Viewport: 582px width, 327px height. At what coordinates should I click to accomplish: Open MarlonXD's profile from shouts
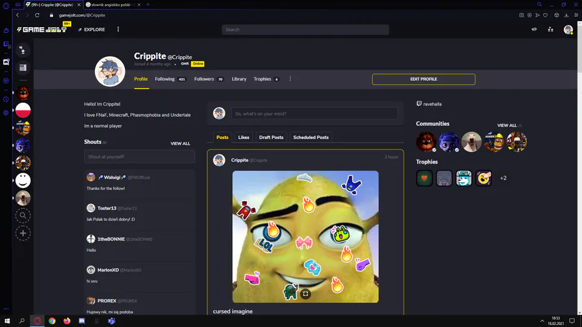coord(108,270)
